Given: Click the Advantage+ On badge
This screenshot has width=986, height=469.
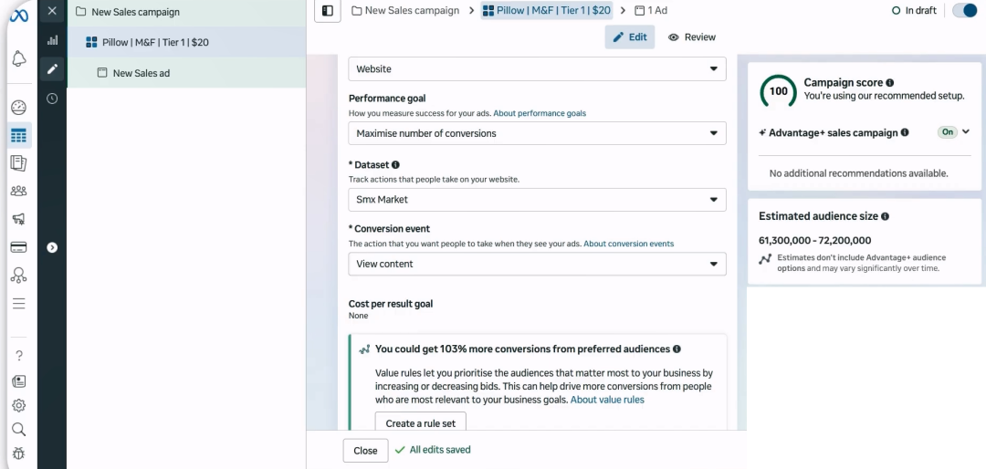Looking at the screenshot, I should coord(947,132).
